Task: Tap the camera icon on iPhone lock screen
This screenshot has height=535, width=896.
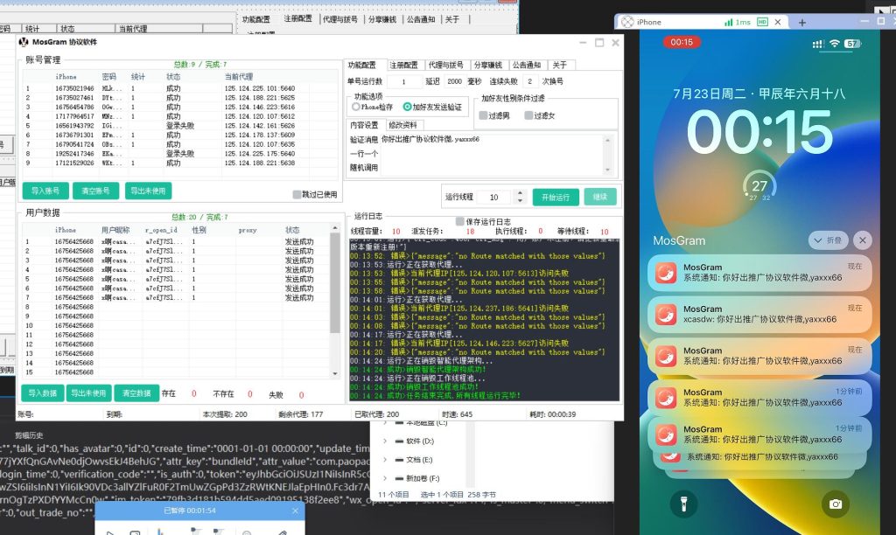Action: pos(836,504)
